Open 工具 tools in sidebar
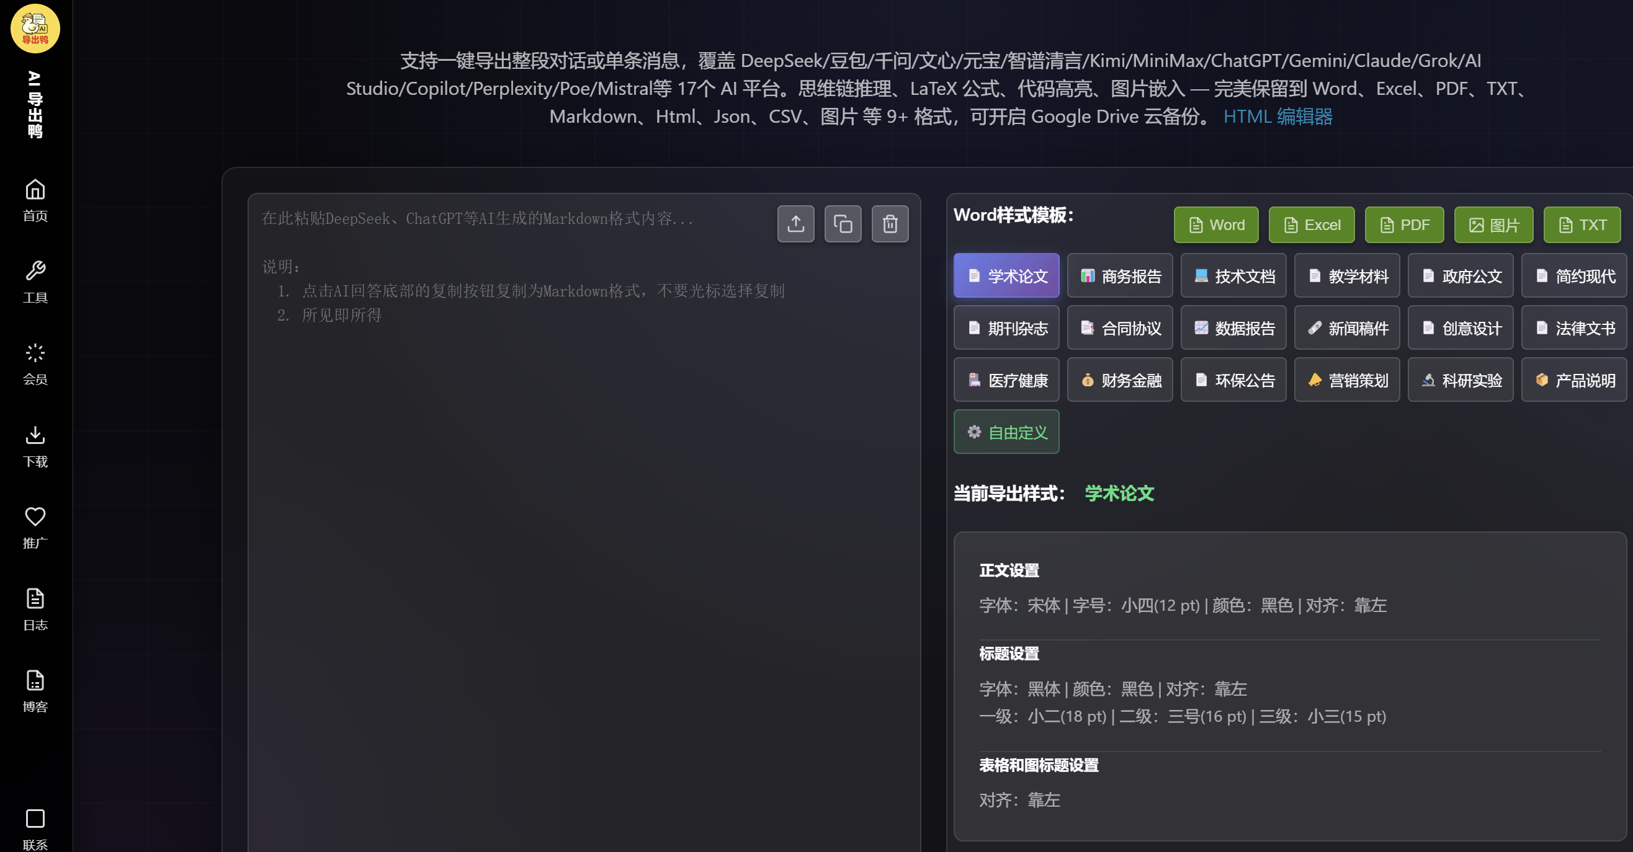The image size is (1633, 852). tap(35, 282)
